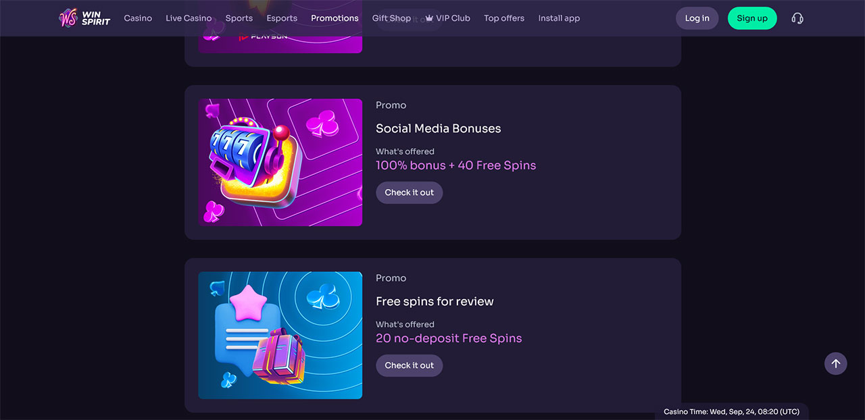Go to Live Casino section
Image resolution: width=865 pixels, height=420 pixels.
coord(189,18)
